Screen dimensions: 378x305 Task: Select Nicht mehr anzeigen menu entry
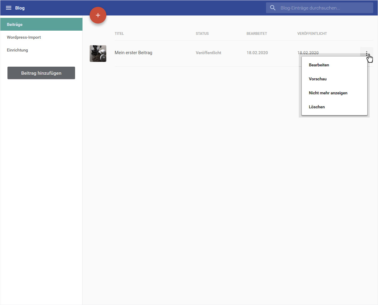[x=335, y=93]
